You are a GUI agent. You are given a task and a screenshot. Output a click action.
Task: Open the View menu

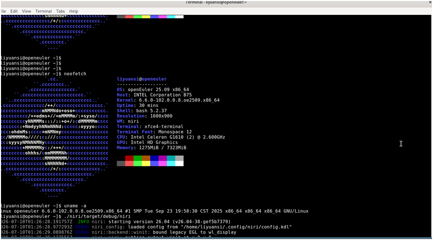click(x=26, y=11)
